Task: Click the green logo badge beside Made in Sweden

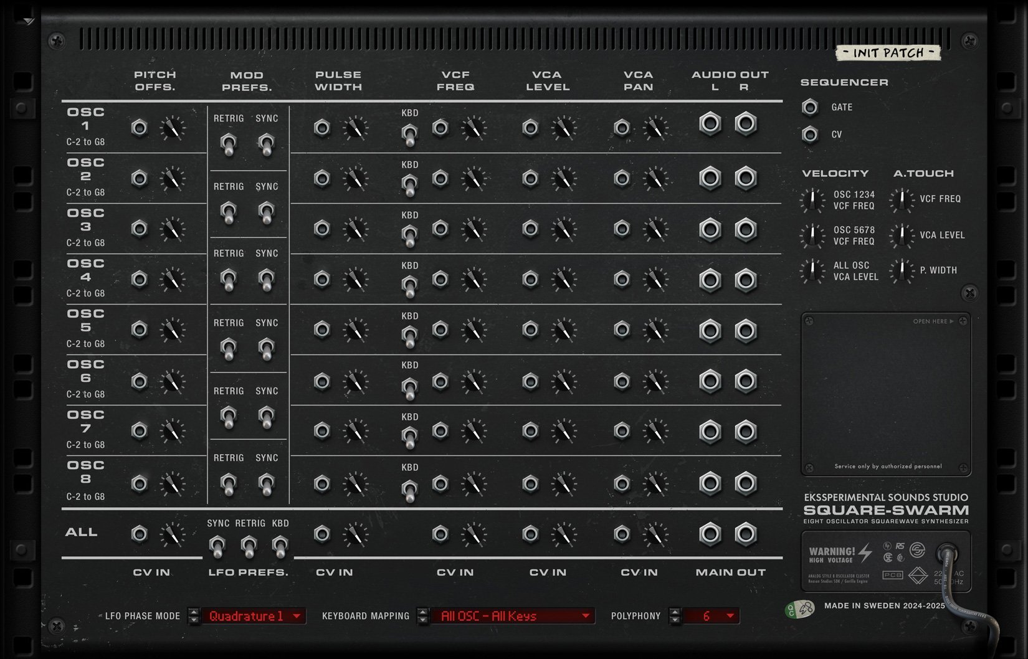Action: 799,609
